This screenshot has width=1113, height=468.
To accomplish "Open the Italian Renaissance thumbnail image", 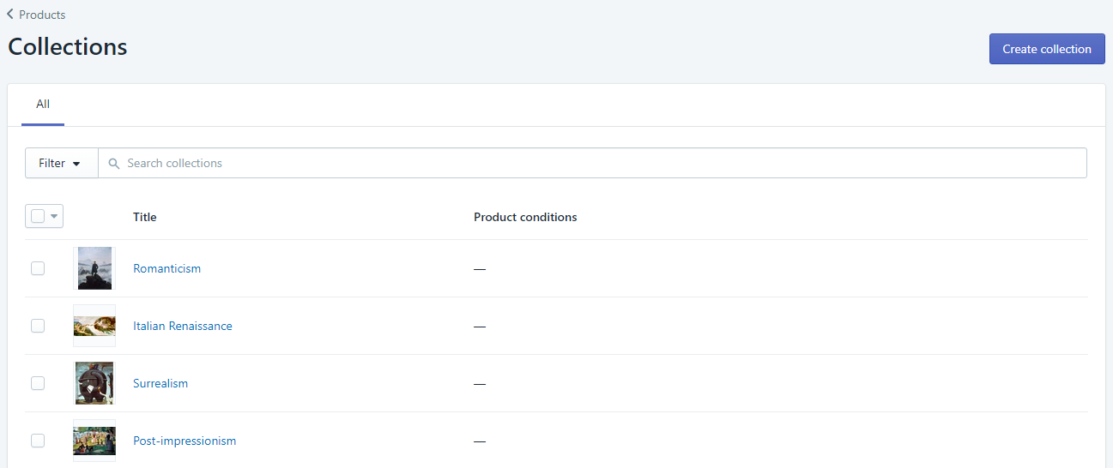I will click(x=94, y=326).
